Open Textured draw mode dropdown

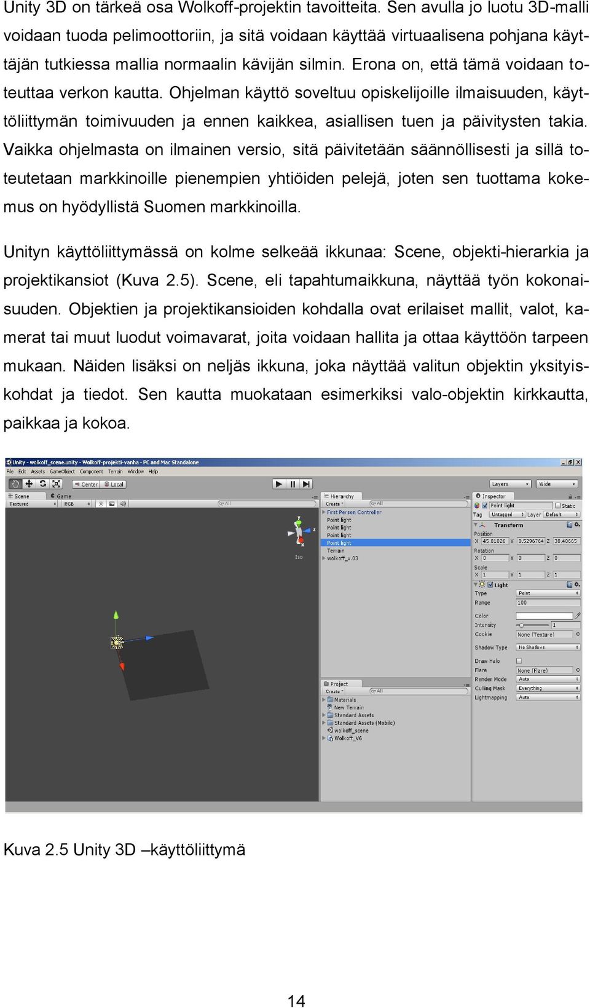pyautogui.click(x=33, y=504)
